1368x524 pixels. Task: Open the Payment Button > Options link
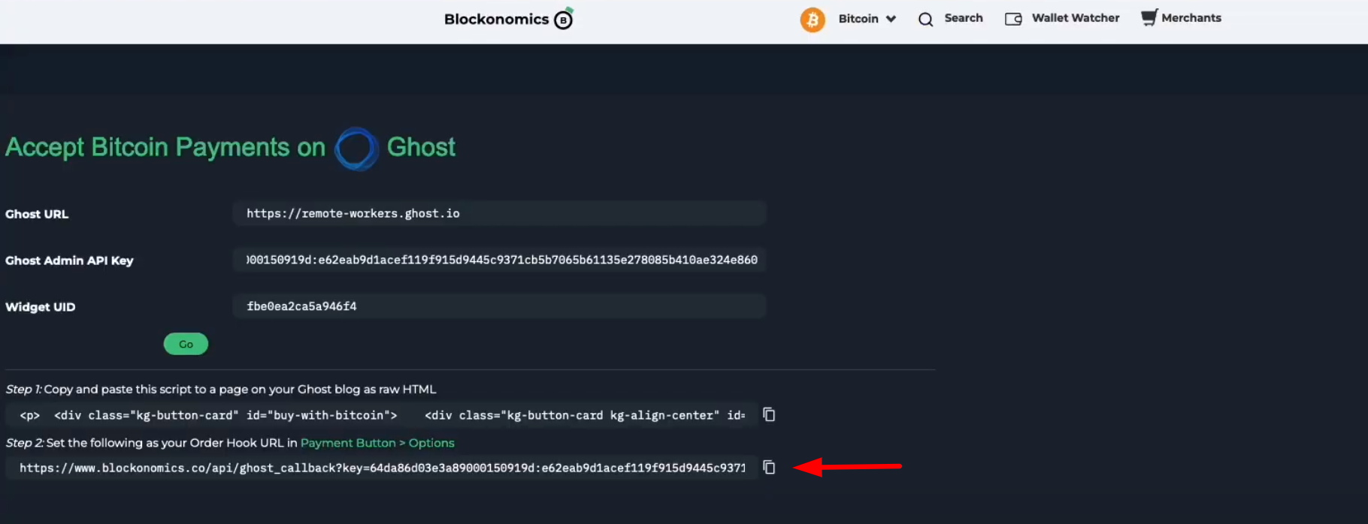coord(377,443)
